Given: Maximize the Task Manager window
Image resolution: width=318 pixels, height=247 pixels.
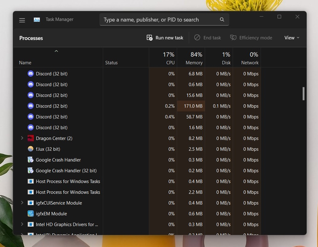Looking at the screenshot, I should click(x=279, y=16).
